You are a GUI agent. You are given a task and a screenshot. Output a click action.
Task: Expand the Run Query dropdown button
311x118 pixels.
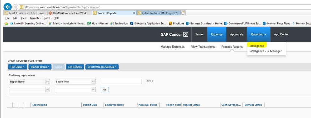tap(17, 67)
